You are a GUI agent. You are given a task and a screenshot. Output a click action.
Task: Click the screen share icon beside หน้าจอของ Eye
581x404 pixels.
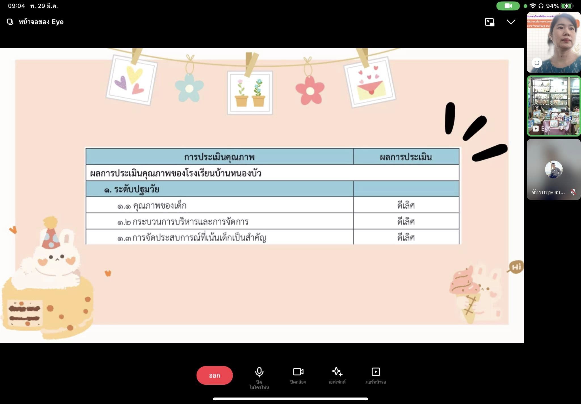click(10, 22)
